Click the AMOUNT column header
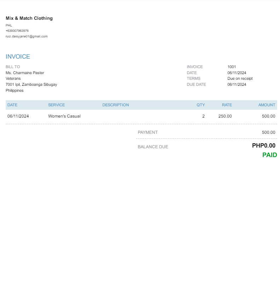Screen dimensions: 280x305 (267, 105)
